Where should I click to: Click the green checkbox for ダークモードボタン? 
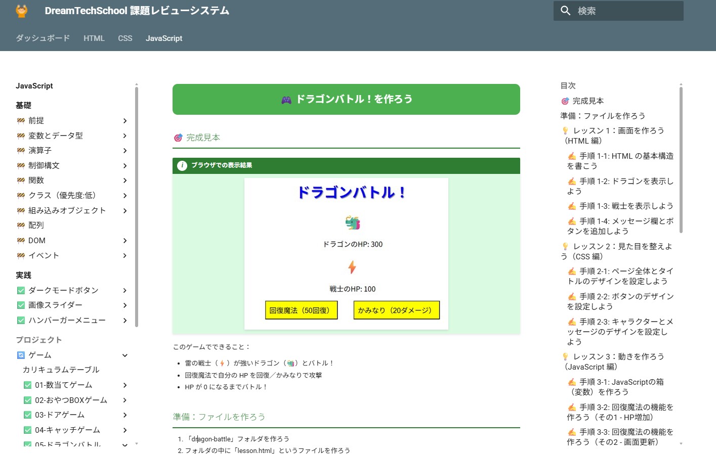click(21, 290)
